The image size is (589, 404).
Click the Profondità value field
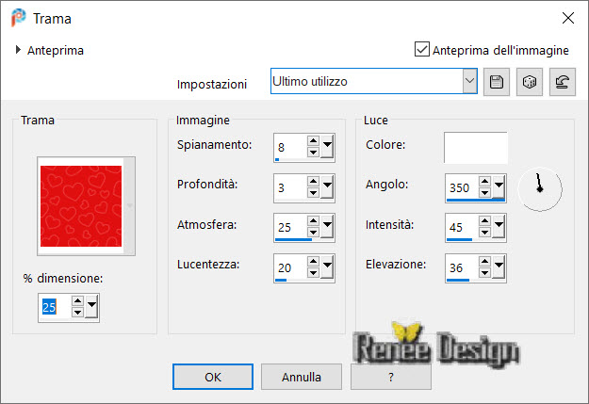tap(290, 188)
